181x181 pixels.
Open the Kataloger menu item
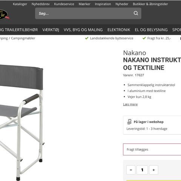20,4
